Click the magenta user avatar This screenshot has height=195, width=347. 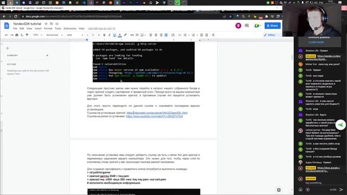[x=239, y=25]
